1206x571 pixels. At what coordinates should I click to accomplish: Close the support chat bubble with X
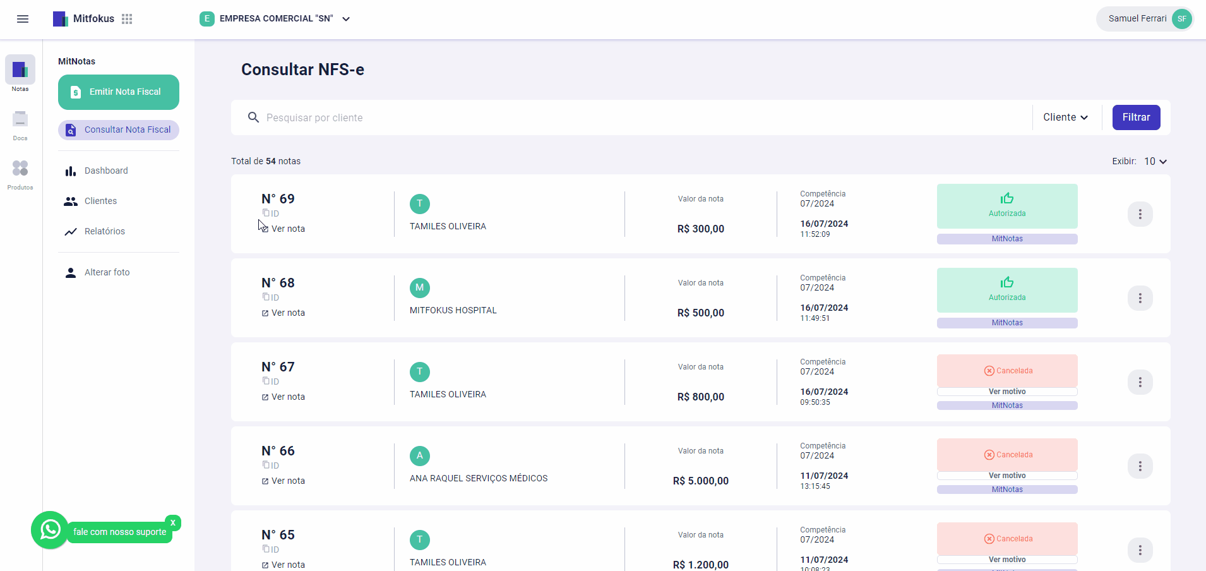[173, 522]
